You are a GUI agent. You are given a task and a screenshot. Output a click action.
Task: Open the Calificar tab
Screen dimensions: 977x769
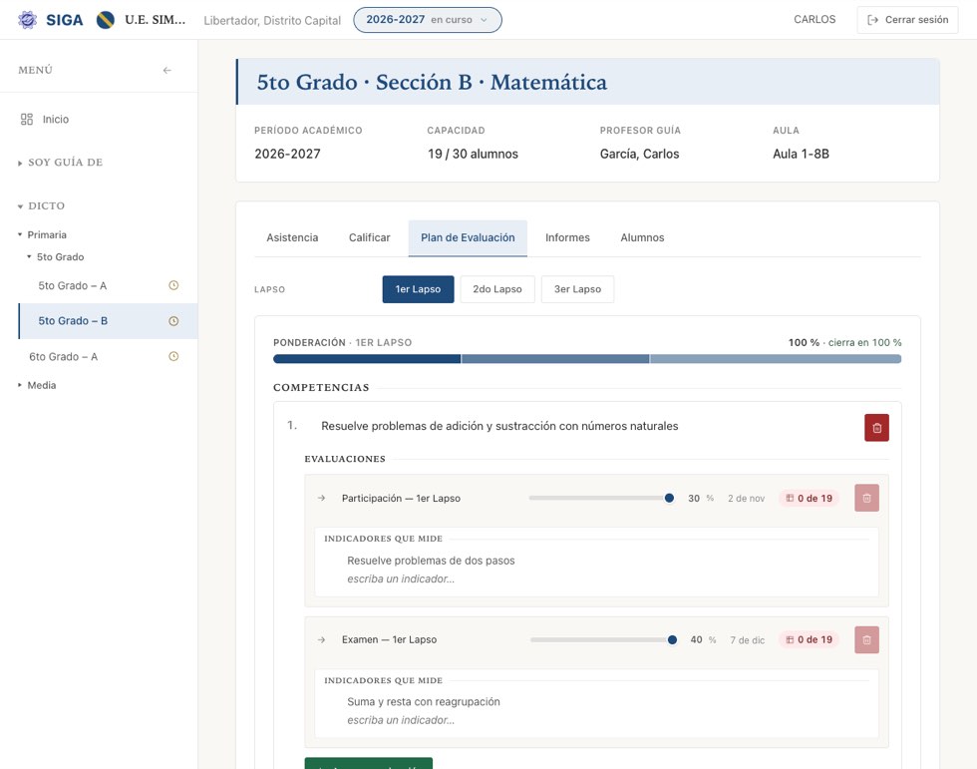coord(370,237)
